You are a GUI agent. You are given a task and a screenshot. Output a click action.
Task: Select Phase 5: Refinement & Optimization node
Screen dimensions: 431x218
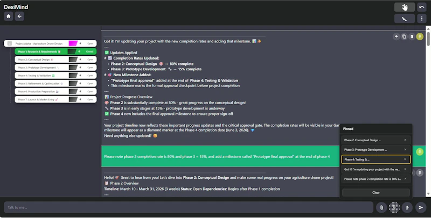pyautogui.click(x=55, y=84)
